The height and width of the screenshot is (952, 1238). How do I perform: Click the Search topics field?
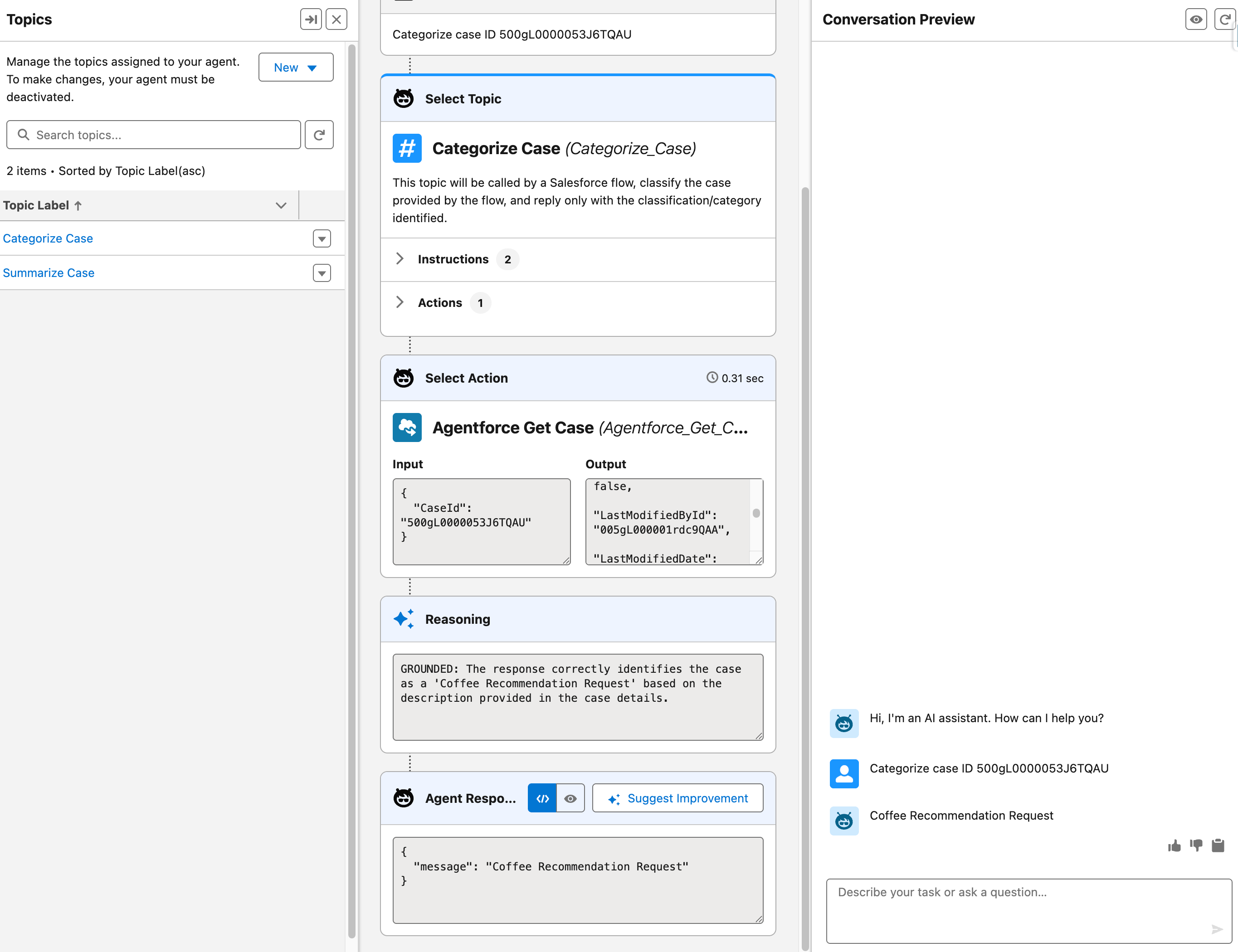click(x=154, y=135)
